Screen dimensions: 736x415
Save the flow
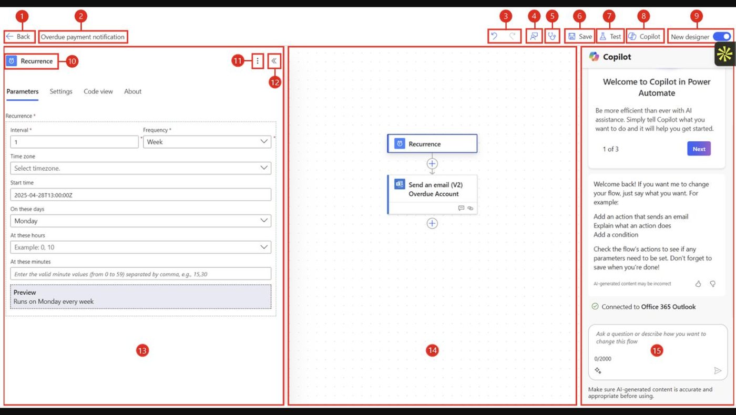[580, 37]
